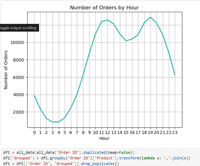
Task: Click the line's peak point at hour 19
Action: point(151,17)
